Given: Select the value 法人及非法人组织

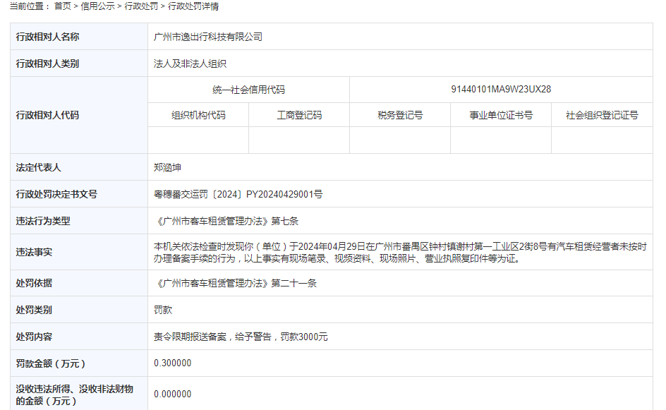Looking at the screenshot, I should point(190,64).
